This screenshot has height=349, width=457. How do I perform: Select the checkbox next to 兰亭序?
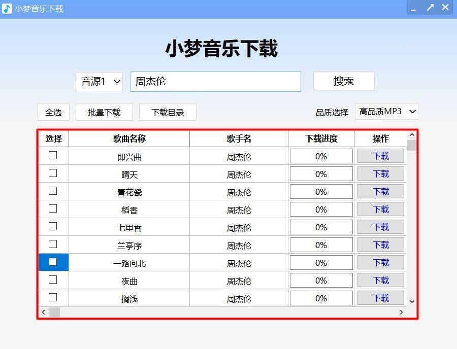(53, 245)
